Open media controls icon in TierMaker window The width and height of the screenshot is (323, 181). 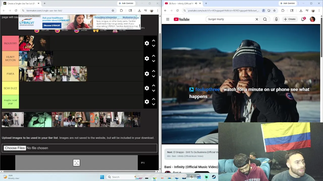[x=146, y=11]
